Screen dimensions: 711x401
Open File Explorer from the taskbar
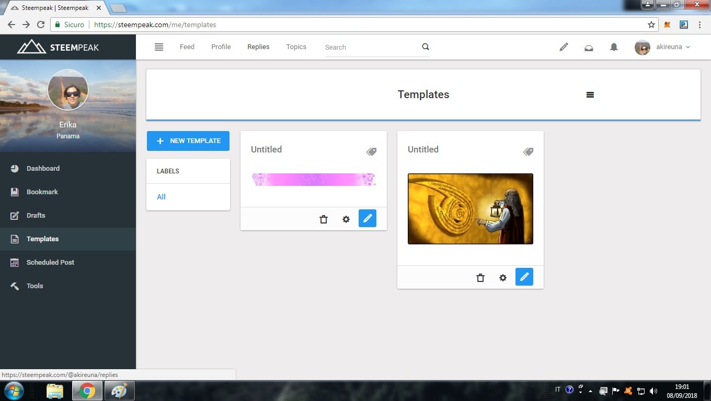(55, 391)
